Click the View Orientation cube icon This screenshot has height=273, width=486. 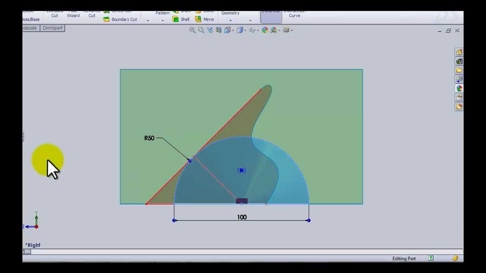[x=227, y=30]
